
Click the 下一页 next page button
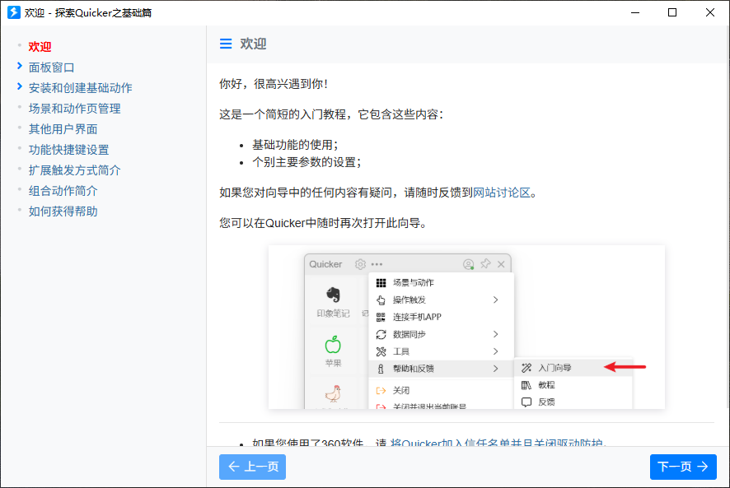[x=682, y=467]
